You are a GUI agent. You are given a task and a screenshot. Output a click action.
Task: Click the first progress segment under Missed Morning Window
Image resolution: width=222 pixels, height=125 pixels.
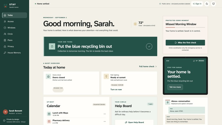coord(170,27)
